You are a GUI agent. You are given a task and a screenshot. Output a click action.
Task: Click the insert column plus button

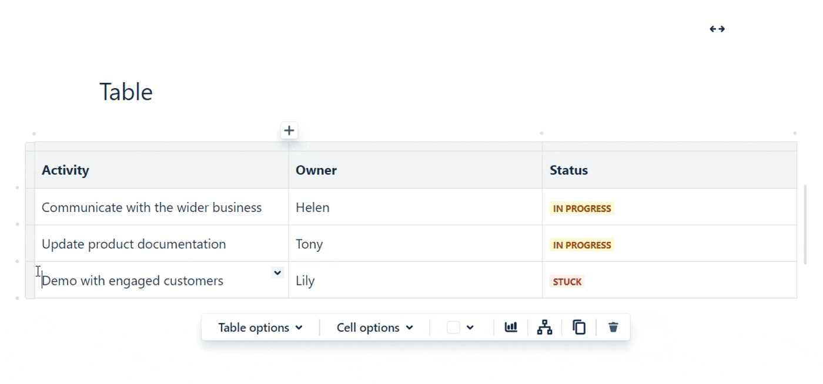pos(289,130)
